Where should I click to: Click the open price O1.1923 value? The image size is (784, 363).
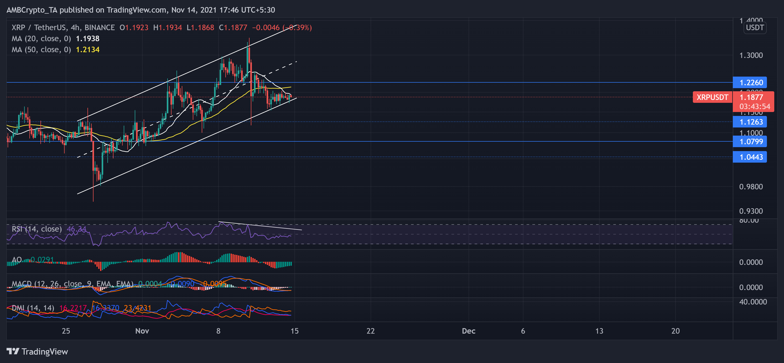pyautogui.click(x=134, y=28)
